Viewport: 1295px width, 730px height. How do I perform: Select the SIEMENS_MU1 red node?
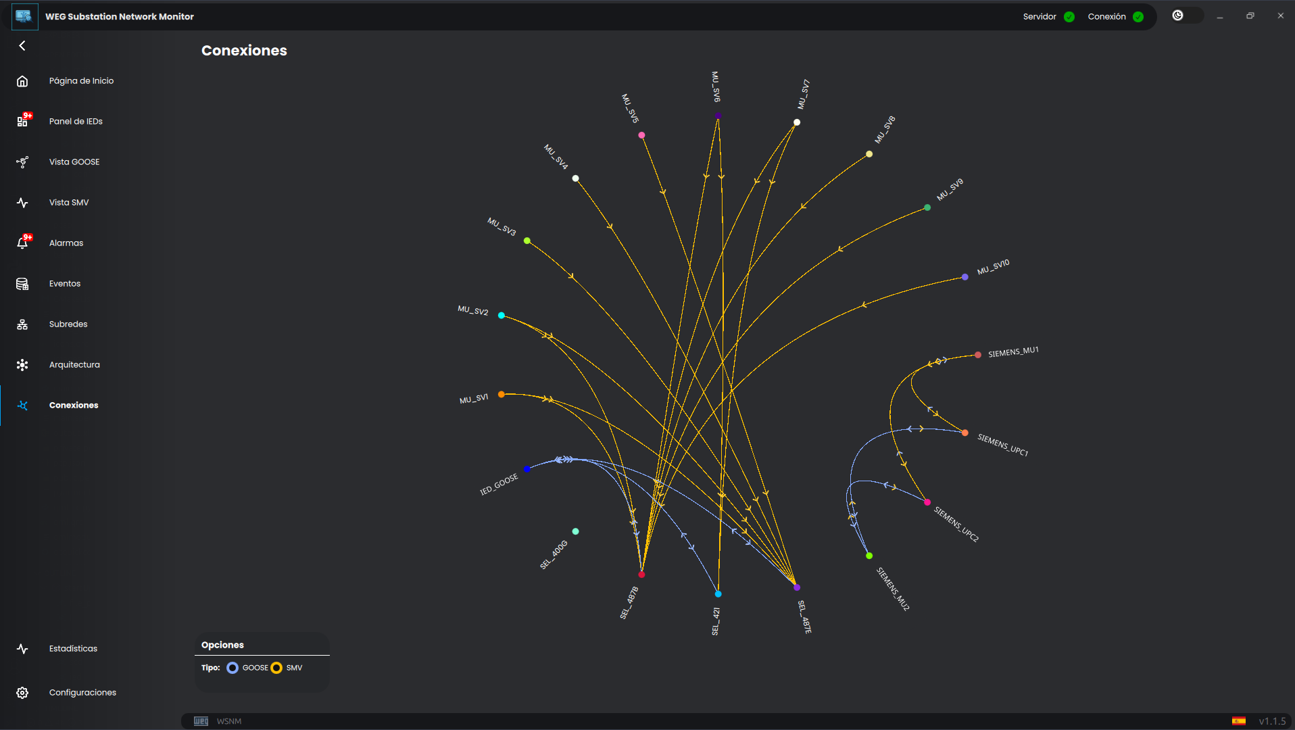978,355
